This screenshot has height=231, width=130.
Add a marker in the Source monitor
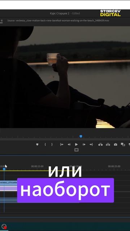(x=37, y=144)
